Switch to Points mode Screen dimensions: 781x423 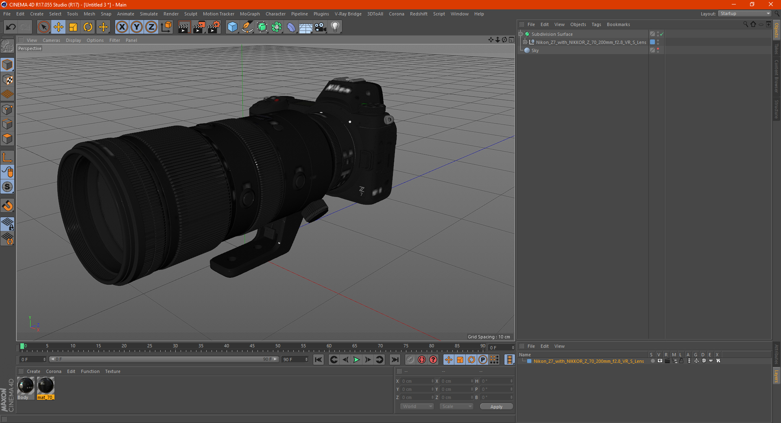pos(7,109)
